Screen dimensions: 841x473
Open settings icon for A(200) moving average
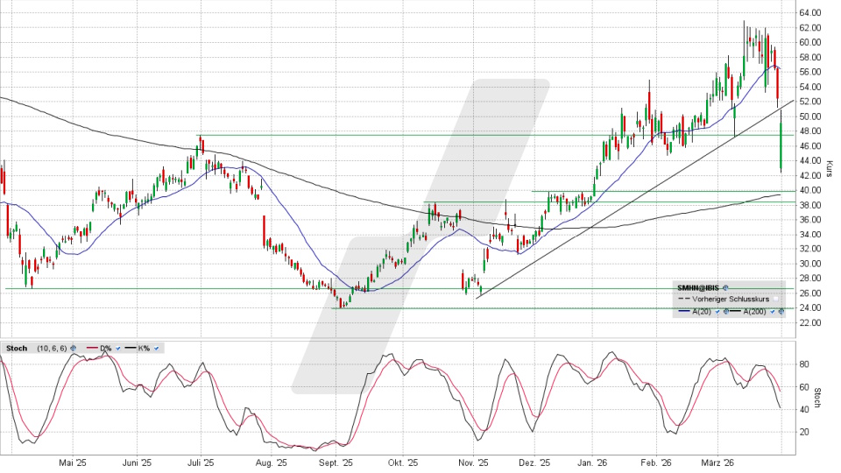point(780,312)
